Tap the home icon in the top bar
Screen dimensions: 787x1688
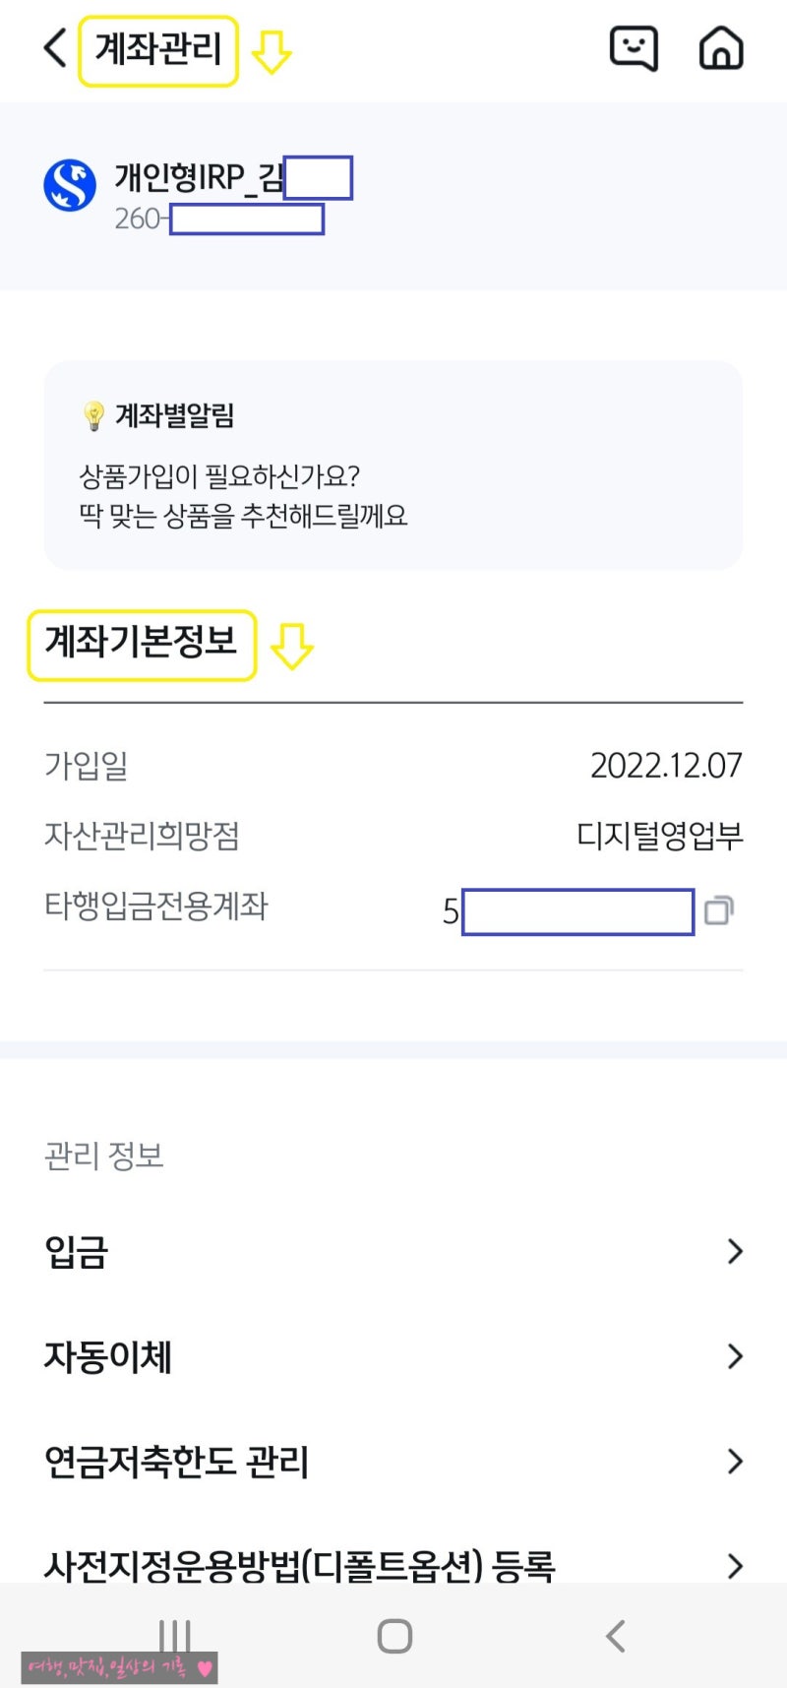coord(722,46)
